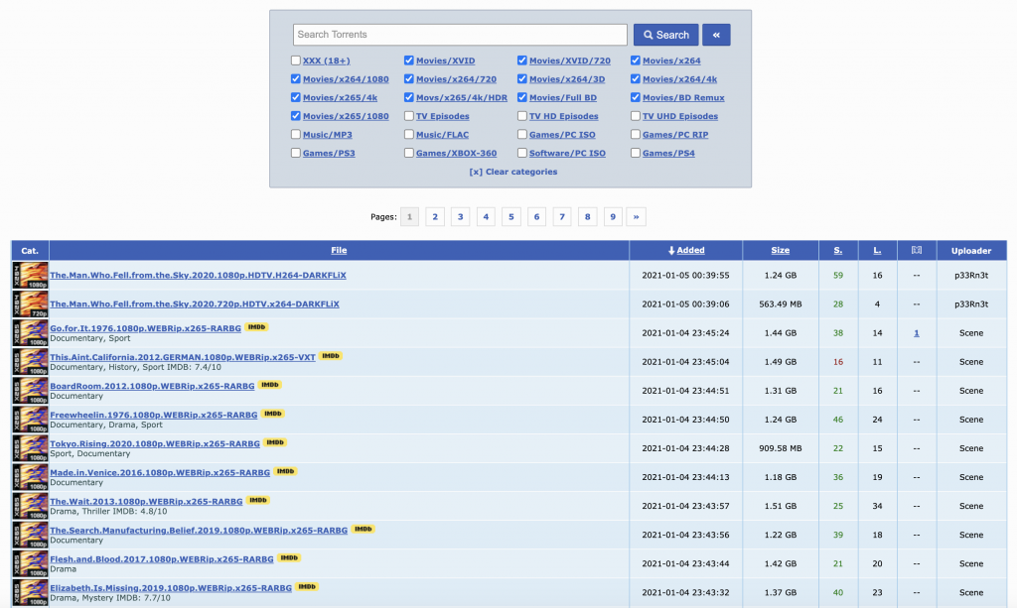This screenshot has height=608, width=1017.
Task: Click the IMDb badge beside BoardRoom.2012
Action: pos(270,385)
